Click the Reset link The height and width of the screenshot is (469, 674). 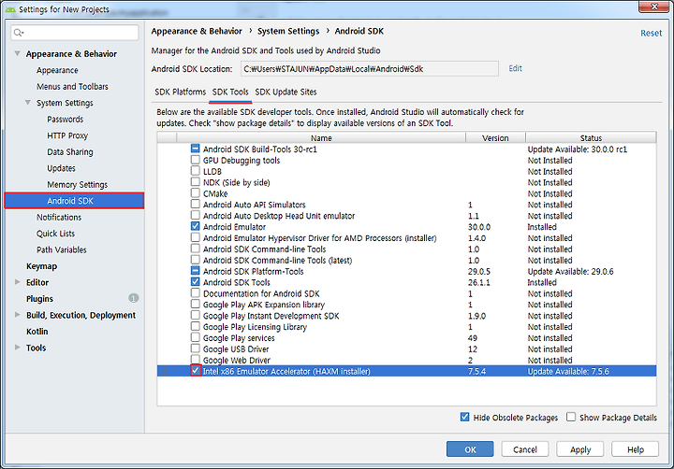click(651, 33)
